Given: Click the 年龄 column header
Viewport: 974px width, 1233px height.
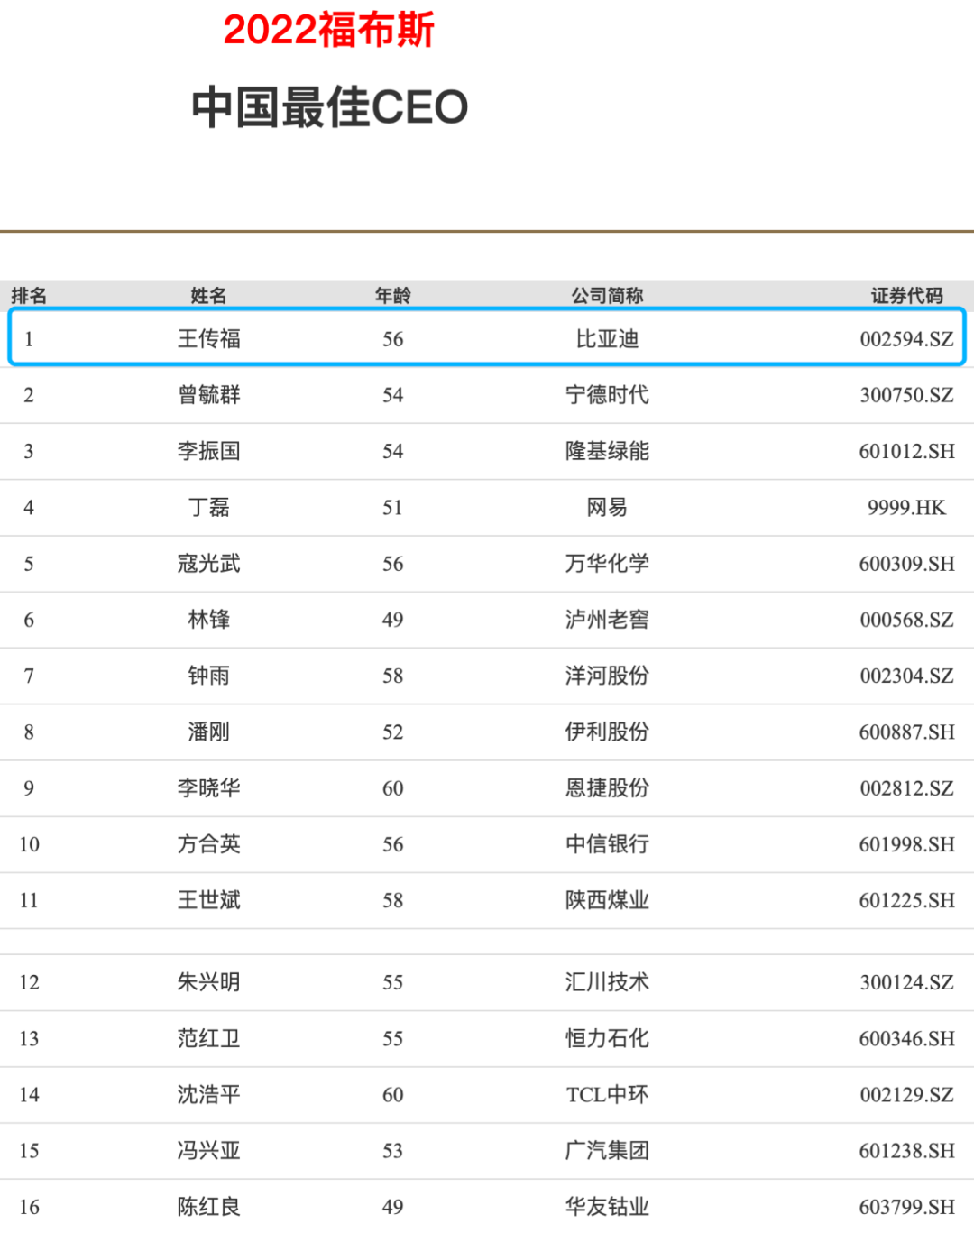Looking at the screenshot, I should pyautogui.click(x=392, y=295).
